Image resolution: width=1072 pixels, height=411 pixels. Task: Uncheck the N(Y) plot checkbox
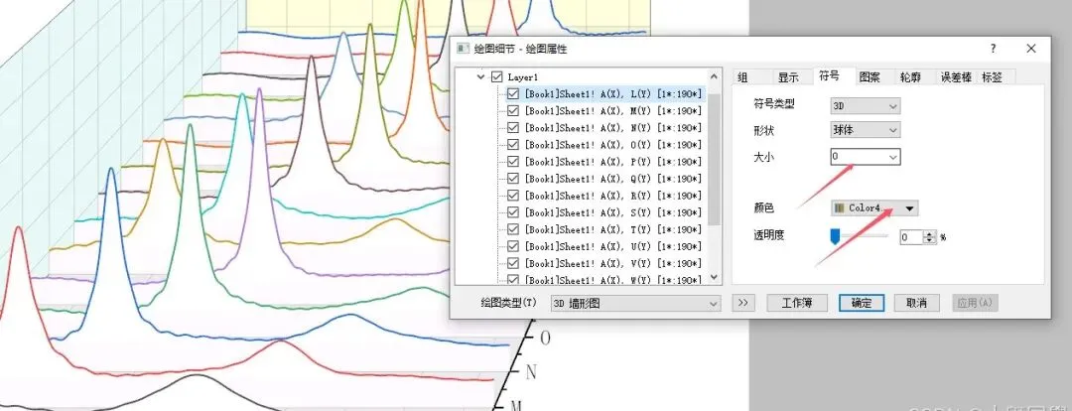click(513, 128)
